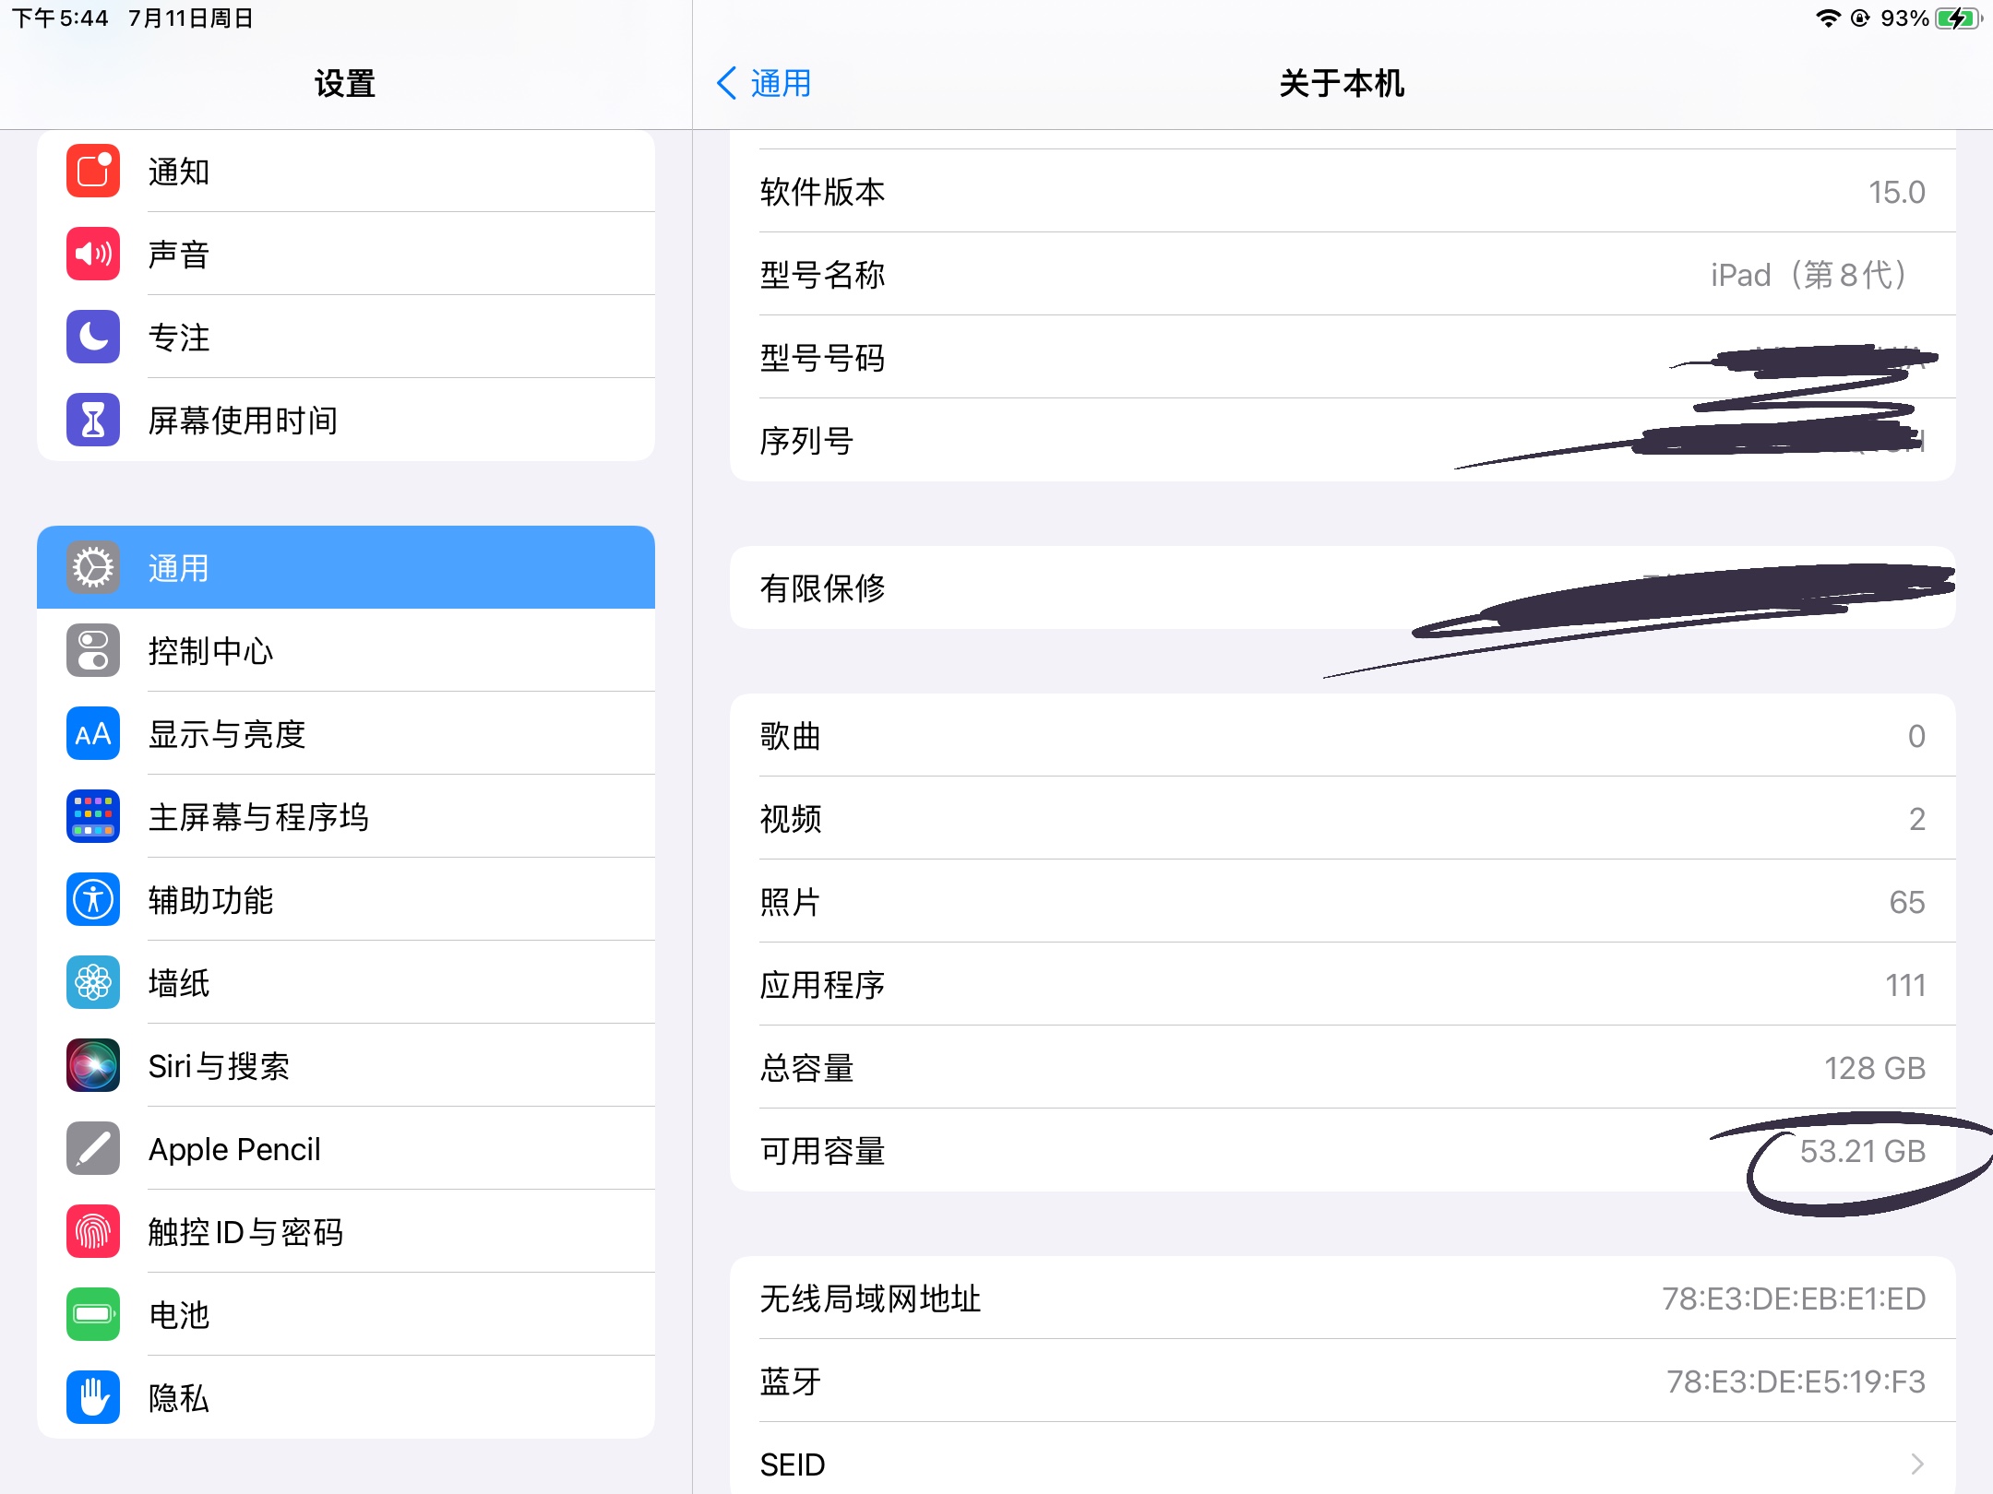Tap the battery status indicator
The height and width of the screenshot is (1494, 1993).
(1958, 18)
